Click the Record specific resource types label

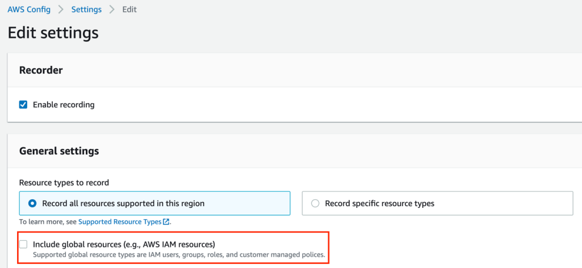380,203
